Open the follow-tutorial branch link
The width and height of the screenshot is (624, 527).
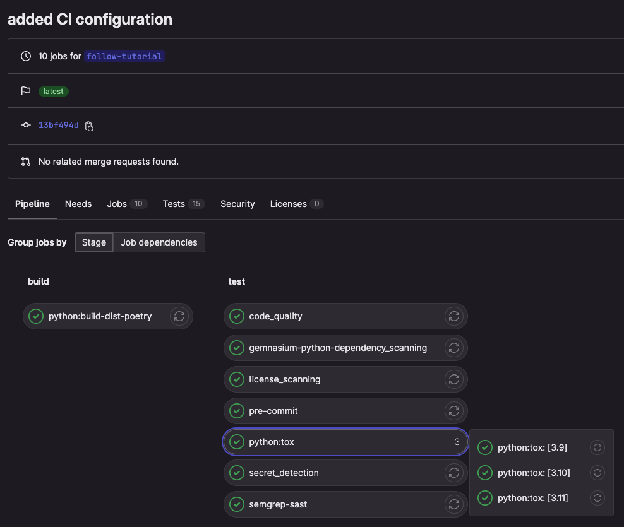[124, 56]
